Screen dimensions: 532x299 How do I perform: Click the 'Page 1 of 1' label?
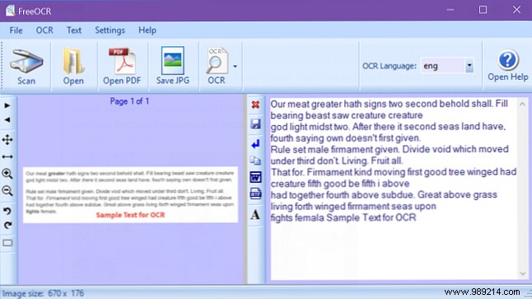[x=129, y=101]
